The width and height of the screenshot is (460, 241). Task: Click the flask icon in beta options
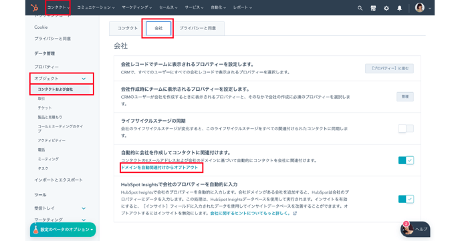coord(35,230)
